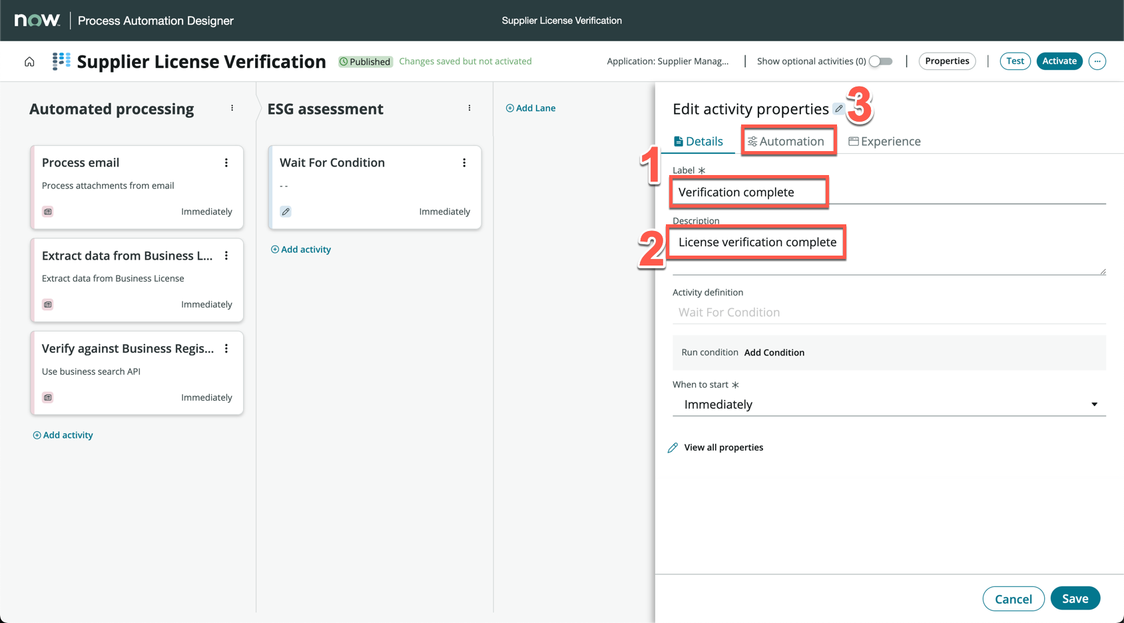Click Add Lane link
This screenshot has height=623, width=1124.
pos(531,108)
